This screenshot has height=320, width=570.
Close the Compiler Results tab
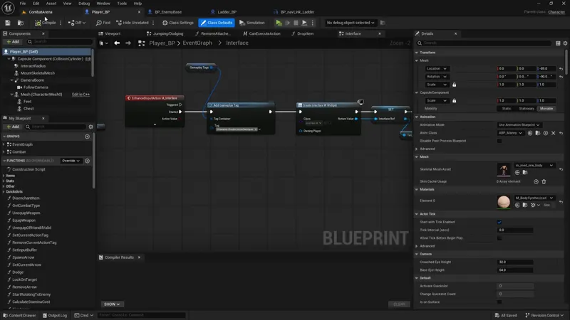pyautogui.click(x=139, y=257)
